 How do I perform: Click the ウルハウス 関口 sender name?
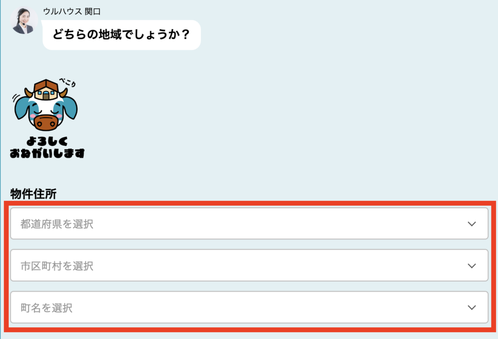click(x=71, y=12)
